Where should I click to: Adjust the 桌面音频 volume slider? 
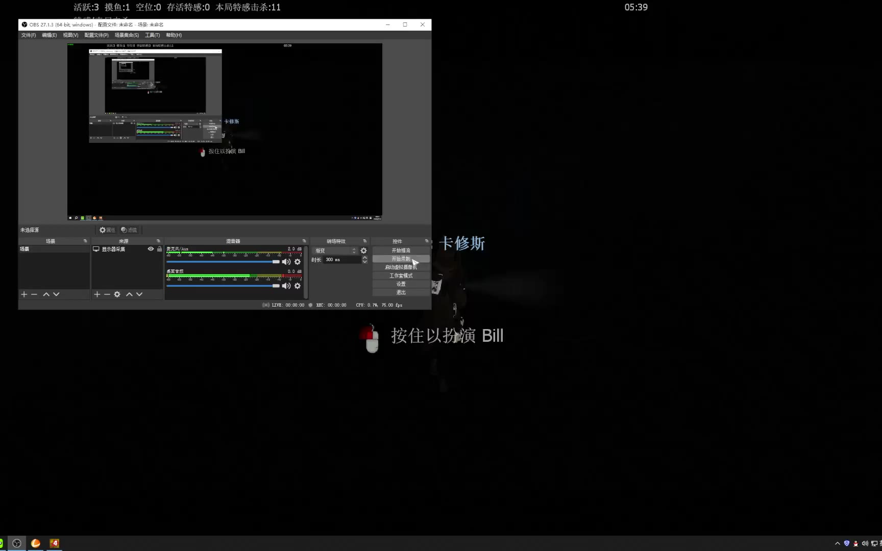[x=223, y=286]
